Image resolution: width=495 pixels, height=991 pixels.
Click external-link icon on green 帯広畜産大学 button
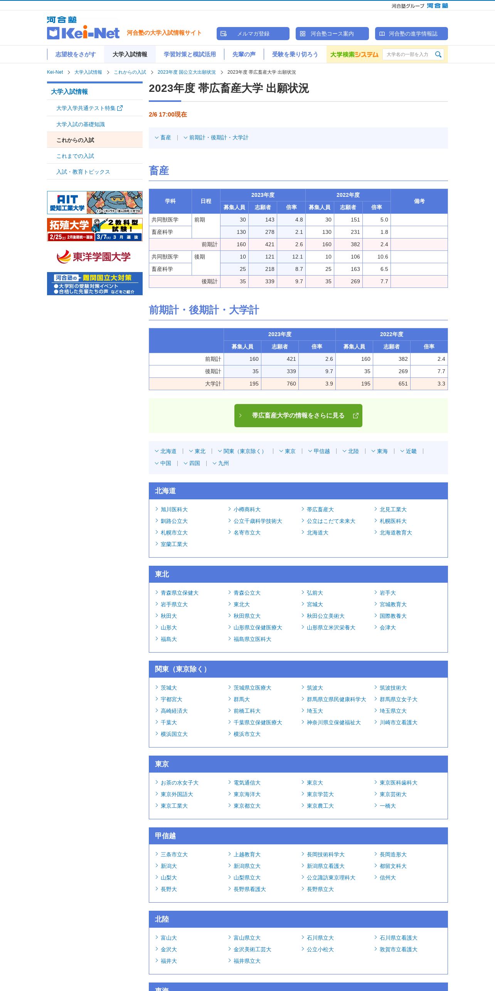pyautogui.click(x=355, y=416)
